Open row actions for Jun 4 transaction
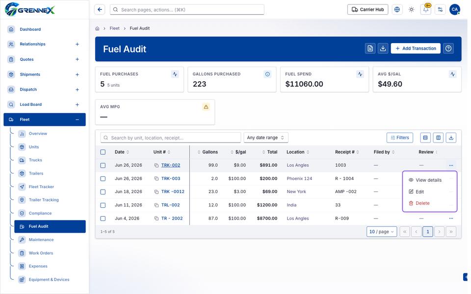 451,219
